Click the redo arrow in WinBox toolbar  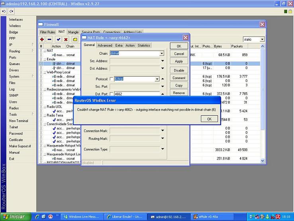(x=11, y=11)
